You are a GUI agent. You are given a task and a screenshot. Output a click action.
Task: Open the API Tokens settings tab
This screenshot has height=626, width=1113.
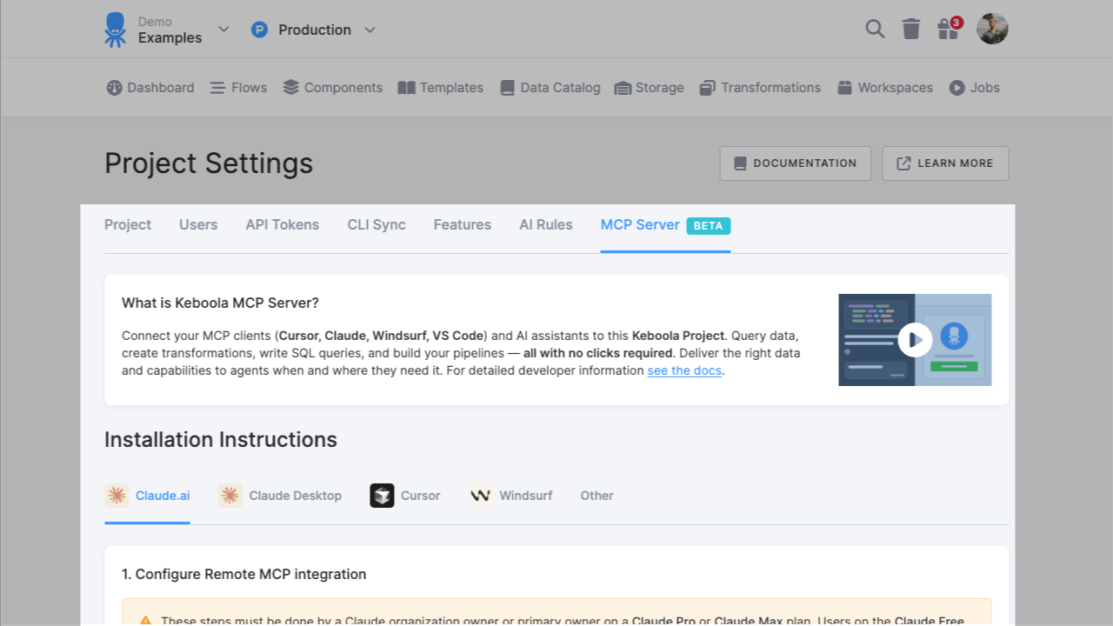coord(282,224)
